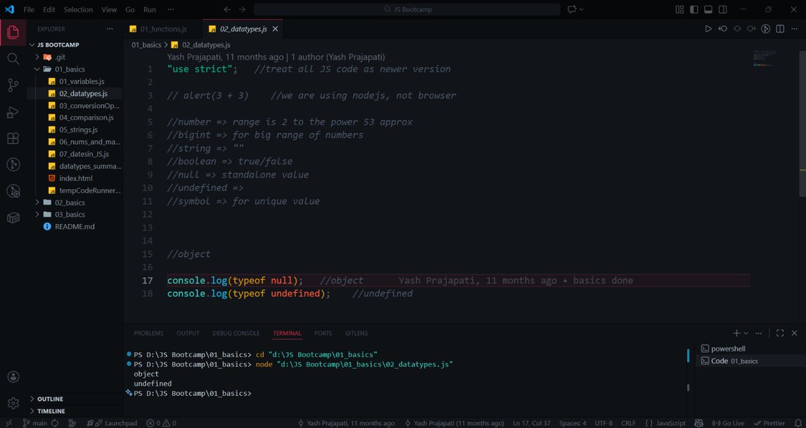This screenshot has width=806, height=428.
Task: Open the Source Control view
Action: coord(13,85)
